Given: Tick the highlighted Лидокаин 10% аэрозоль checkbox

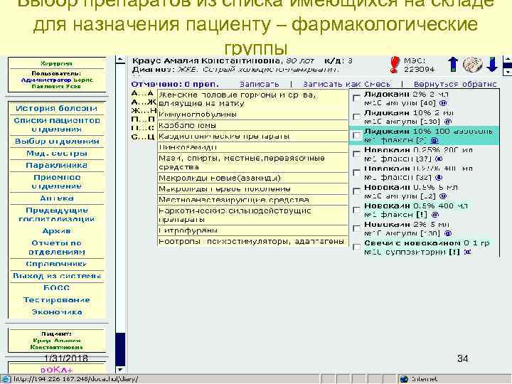Looking at the screenshot, I should [x=356, y=135].
